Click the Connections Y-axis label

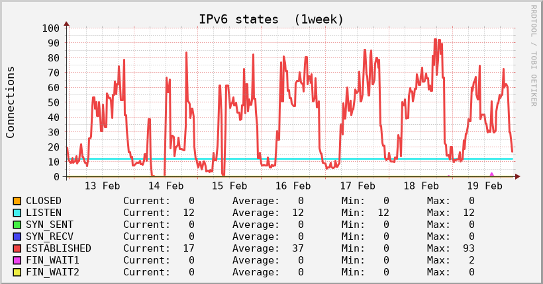coord(11,102)
